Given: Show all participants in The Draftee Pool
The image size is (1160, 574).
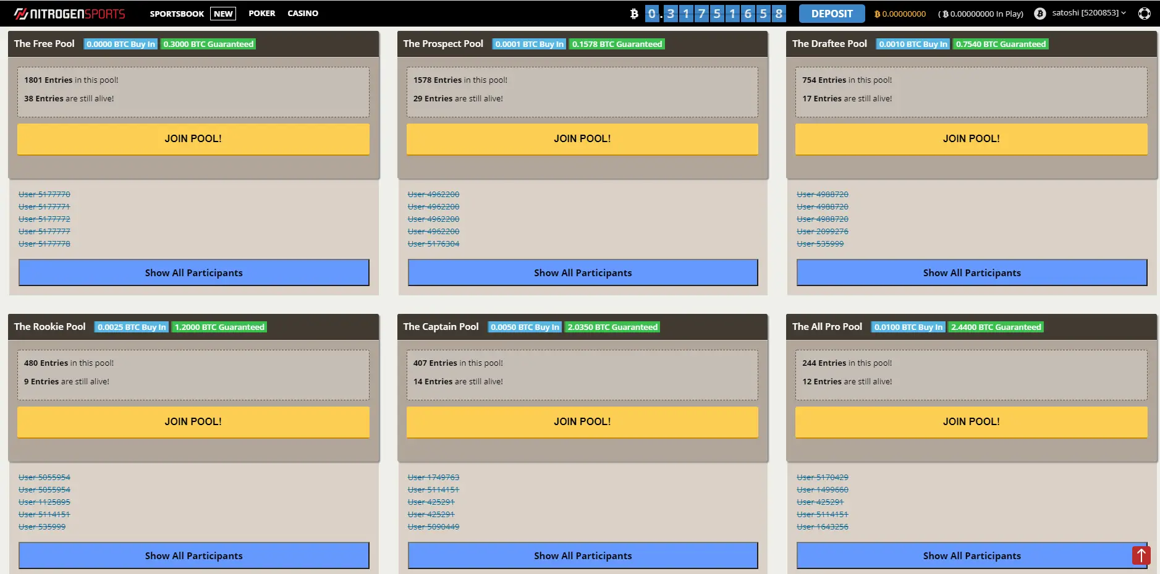Looking at the screenshot, I should 972,272.
